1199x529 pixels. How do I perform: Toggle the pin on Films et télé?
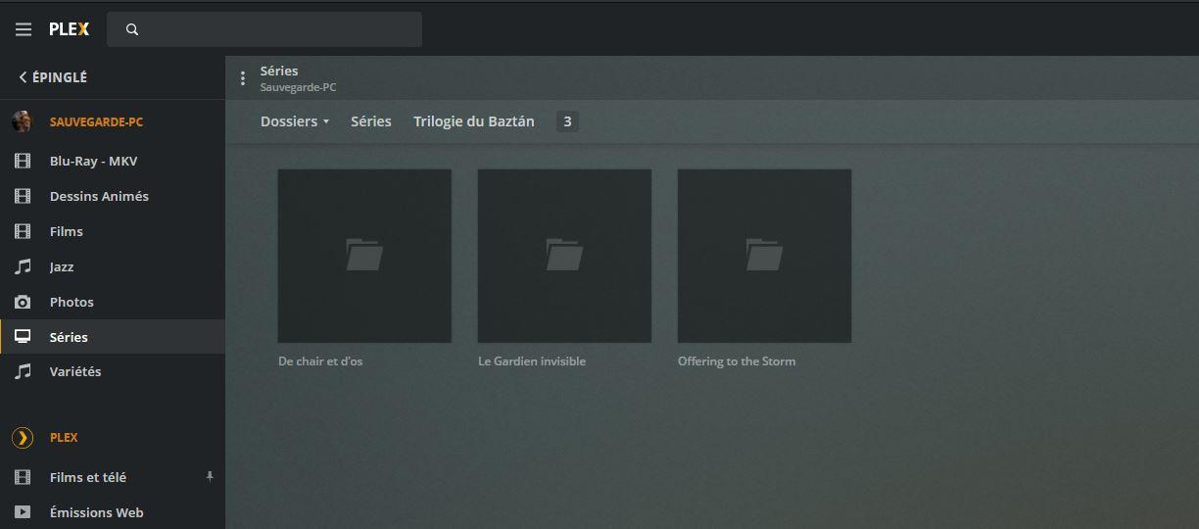pyautogui.click(x=209, y=476)
